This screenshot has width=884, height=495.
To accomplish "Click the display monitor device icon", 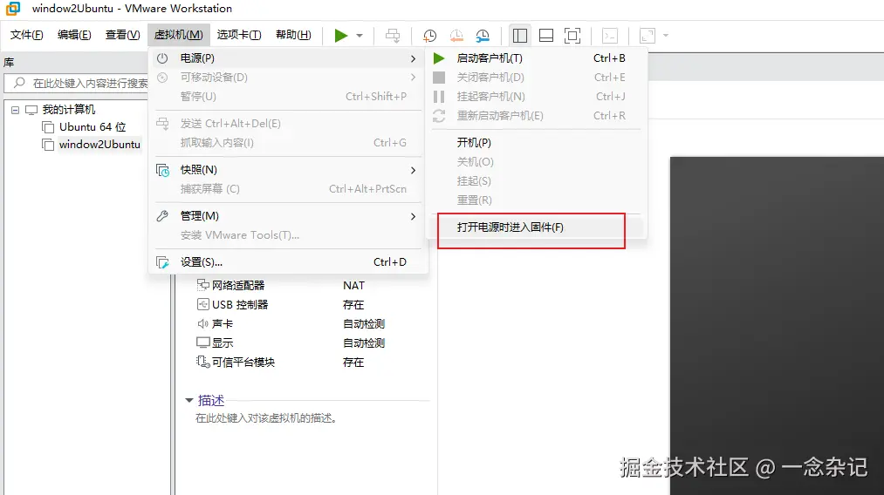I will point(203,342).
